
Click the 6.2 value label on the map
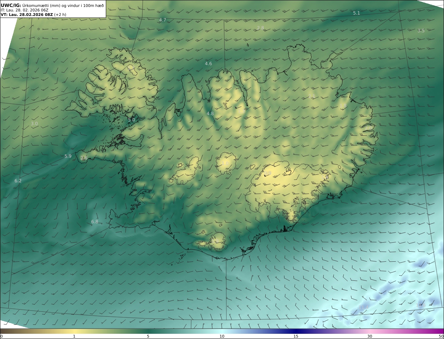pos(18,181)
